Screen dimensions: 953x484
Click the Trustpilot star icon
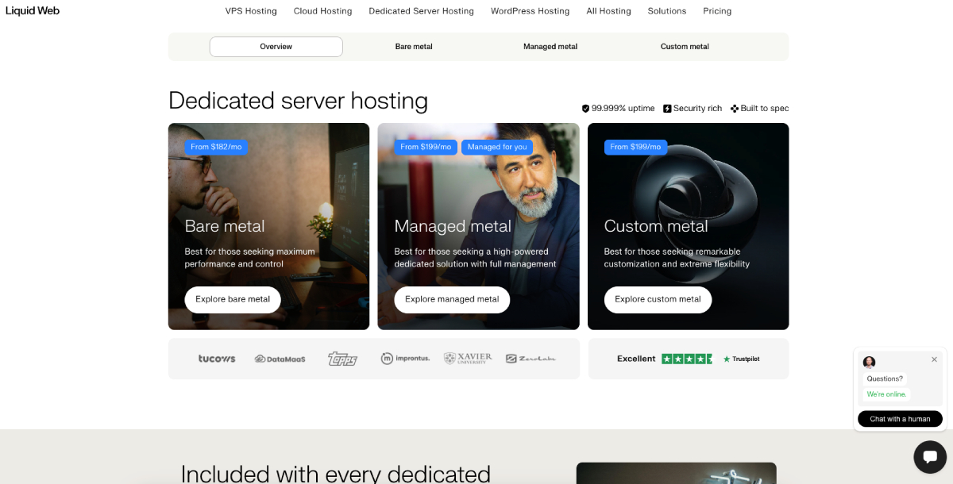point(725,358)
